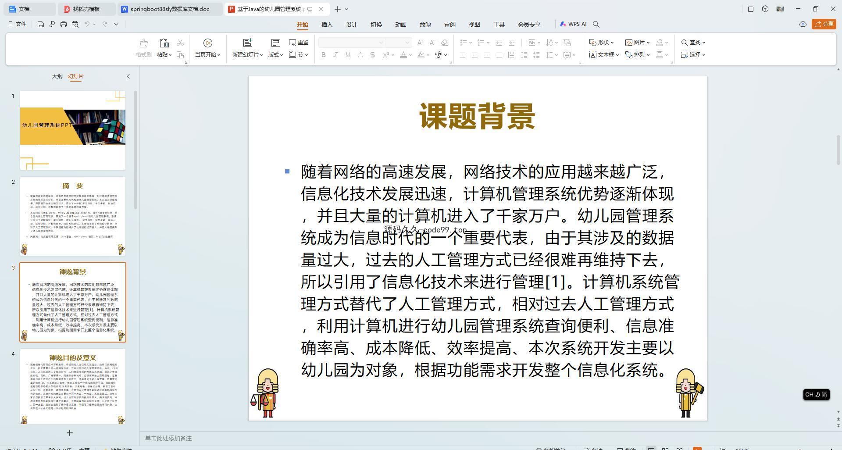Click the ribbon search magnifier icon
The height and width of the screenshot is (450, 842).
pos(596,24)
